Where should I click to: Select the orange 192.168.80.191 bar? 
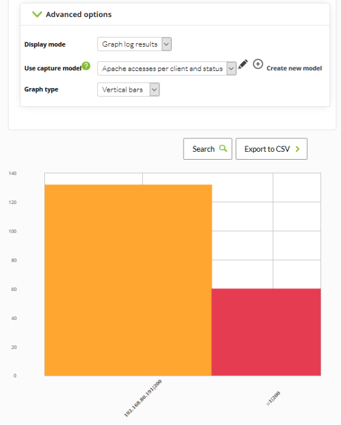(x=128, y=280)
